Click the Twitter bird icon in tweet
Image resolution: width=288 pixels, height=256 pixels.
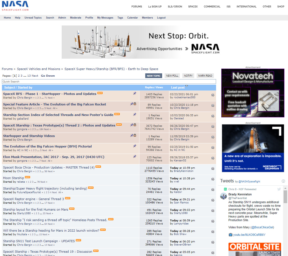pos(279,189)
